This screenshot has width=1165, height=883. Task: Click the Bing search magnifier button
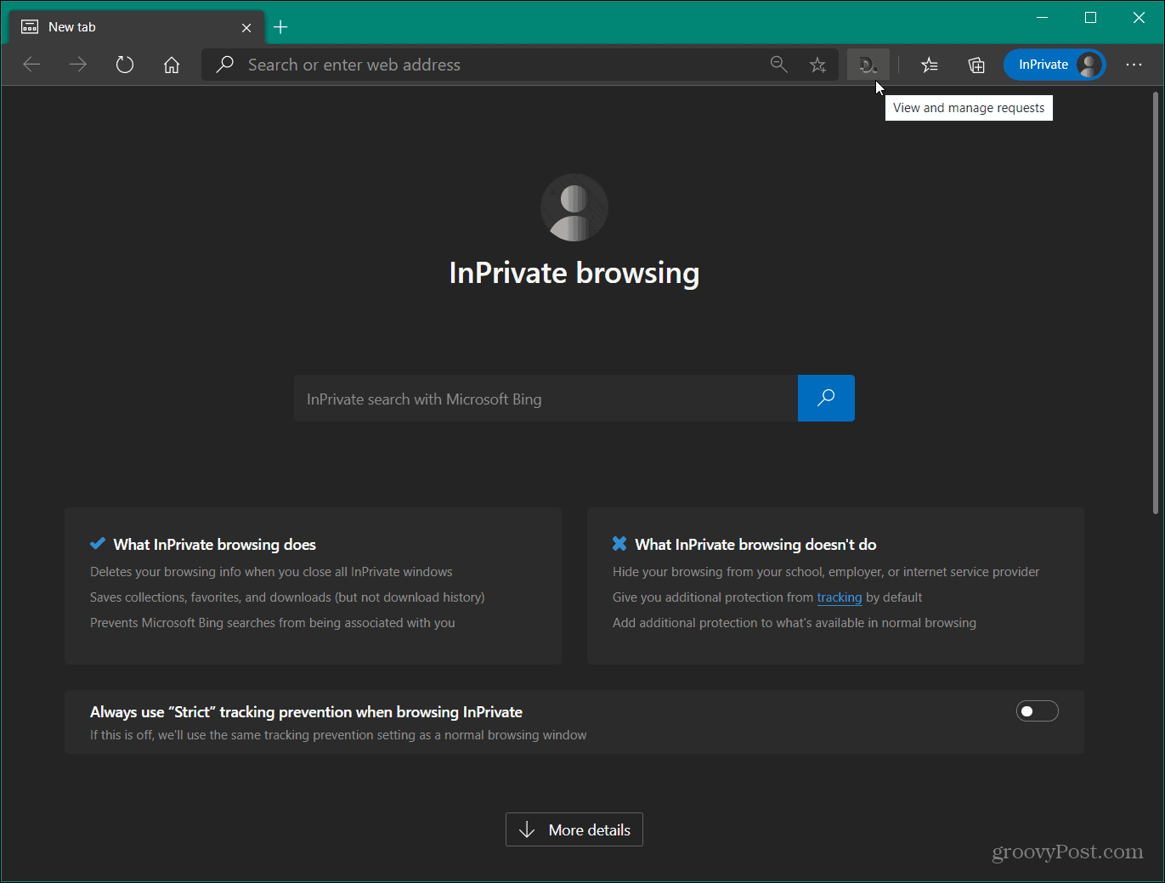coord(825,398)
